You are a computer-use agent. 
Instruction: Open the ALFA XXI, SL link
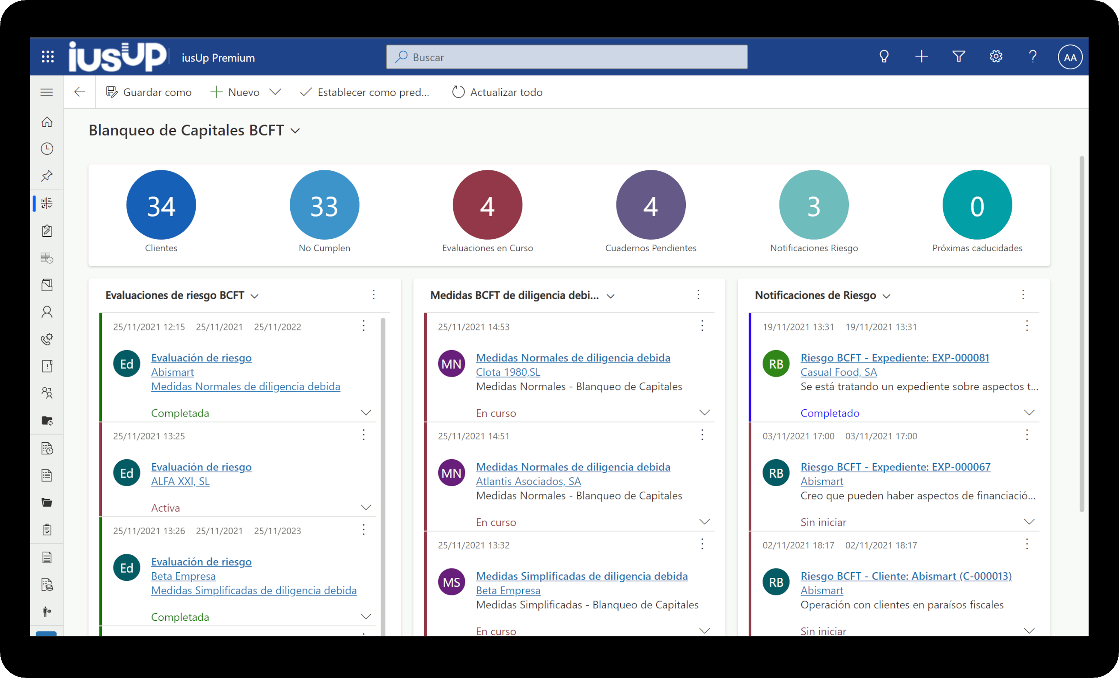[x=180, y=482]
